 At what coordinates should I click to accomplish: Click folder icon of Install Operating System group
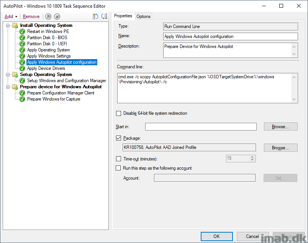coord(15,25)
